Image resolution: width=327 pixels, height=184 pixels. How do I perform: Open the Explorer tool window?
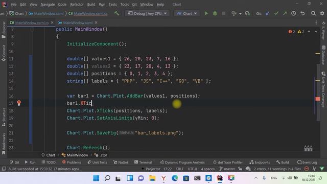coord(4,30)
